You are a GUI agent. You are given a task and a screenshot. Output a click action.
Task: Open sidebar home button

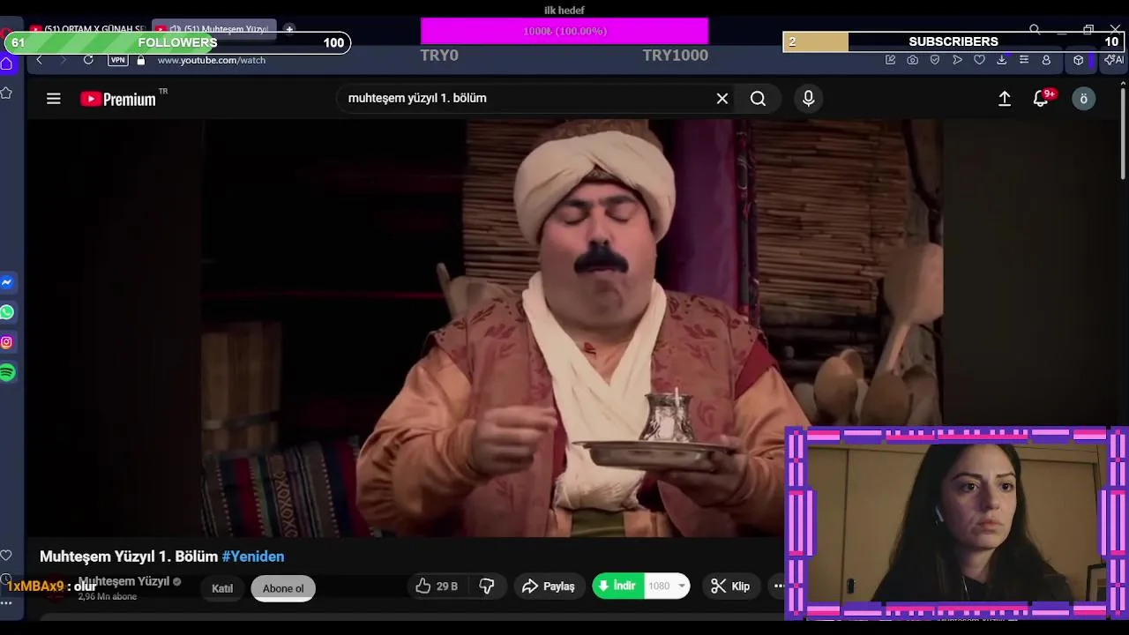point(6,63)
